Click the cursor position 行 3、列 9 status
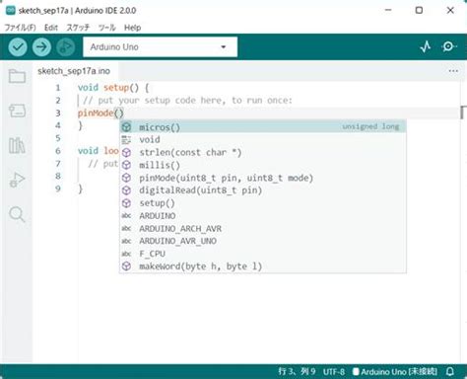Screen dimensions: 467x379 tap(297, 372)
